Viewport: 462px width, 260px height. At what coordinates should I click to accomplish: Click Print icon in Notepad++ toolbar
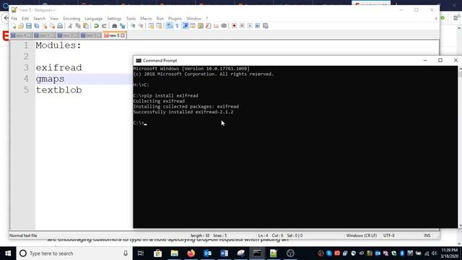tap(60, 26)
